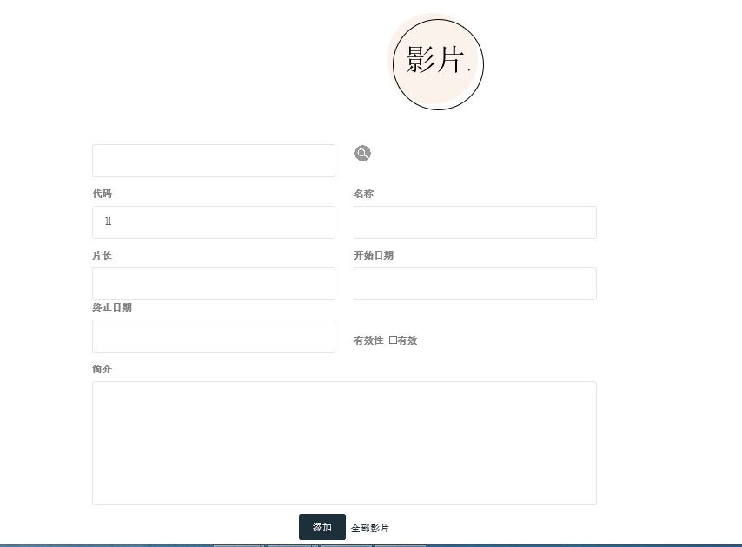Click the 有效性 label text
Screen dimensions: 742x547
tap(368, 340)
